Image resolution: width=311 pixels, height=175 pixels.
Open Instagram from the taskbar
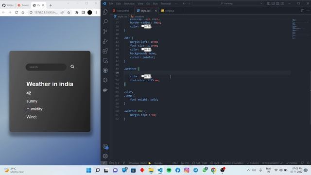tap(187, 170)
